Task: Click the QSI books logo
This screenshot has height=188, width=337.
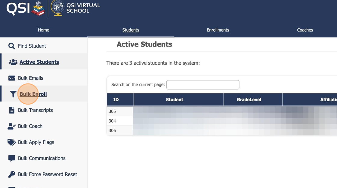Action: (38, 8)
